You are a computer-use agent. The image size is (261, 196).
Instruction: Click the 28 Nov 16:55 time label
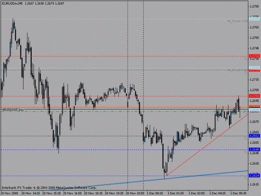72,193
